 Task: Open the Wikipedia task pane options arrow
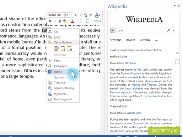[x=175, y=6]
